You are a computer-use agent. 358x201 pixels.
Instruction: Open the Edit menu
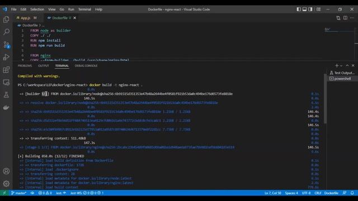[x=23, y=9]
